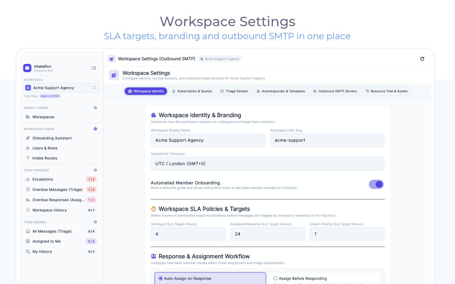Switch to Autoresponder & Templates tab
Viewport: 455px width, 284px height.
coord(280,91)
